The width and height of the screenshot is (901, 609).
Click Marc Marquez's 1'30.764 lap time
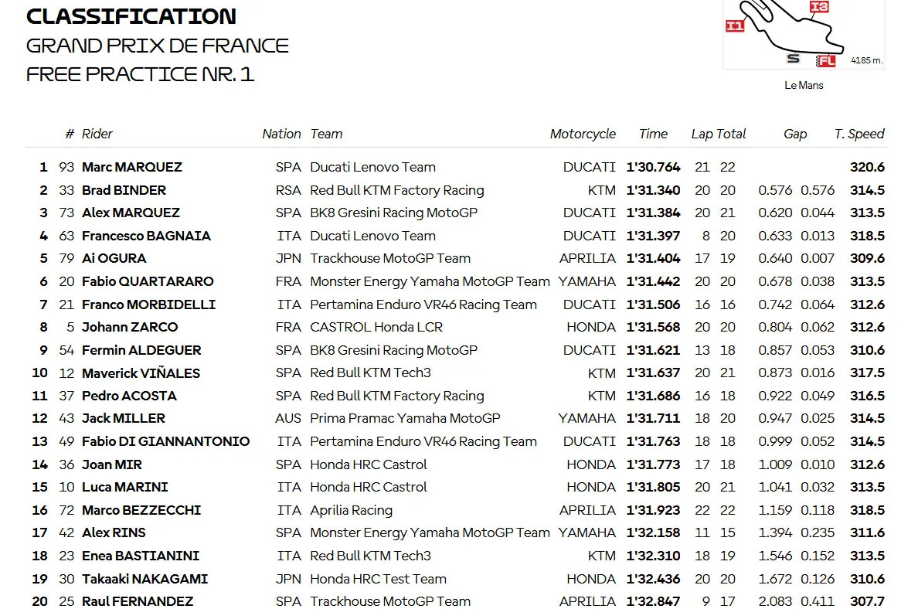coord(653,167)
